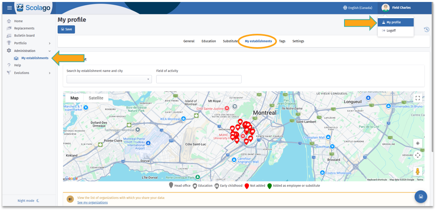Click the CHU Sainte-Justine hospital marker
The height and width of the screenshot is (210, 436).
pyautogui.click(x=227, y=108)
